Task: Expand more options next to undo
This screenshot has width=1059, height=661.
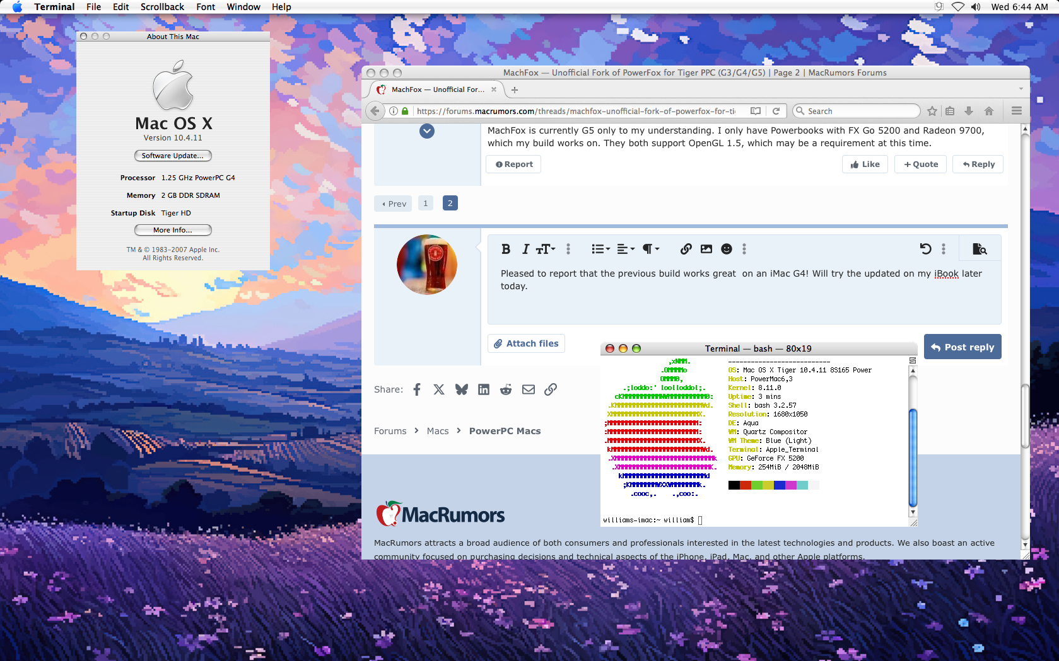Action: point(944,249)
